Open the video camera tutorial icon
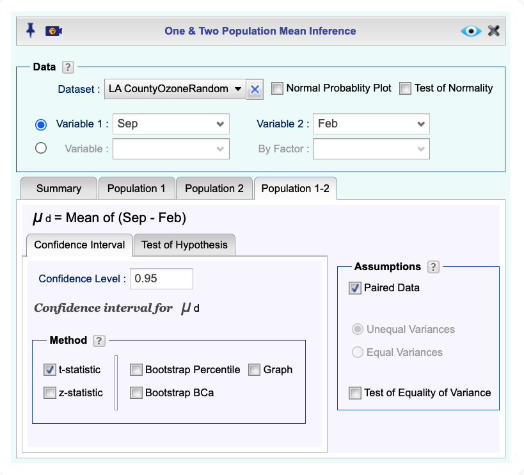Image resolution: width=524 pixels, height=475 pixels. pyautogui.click(x=54, y=31)
